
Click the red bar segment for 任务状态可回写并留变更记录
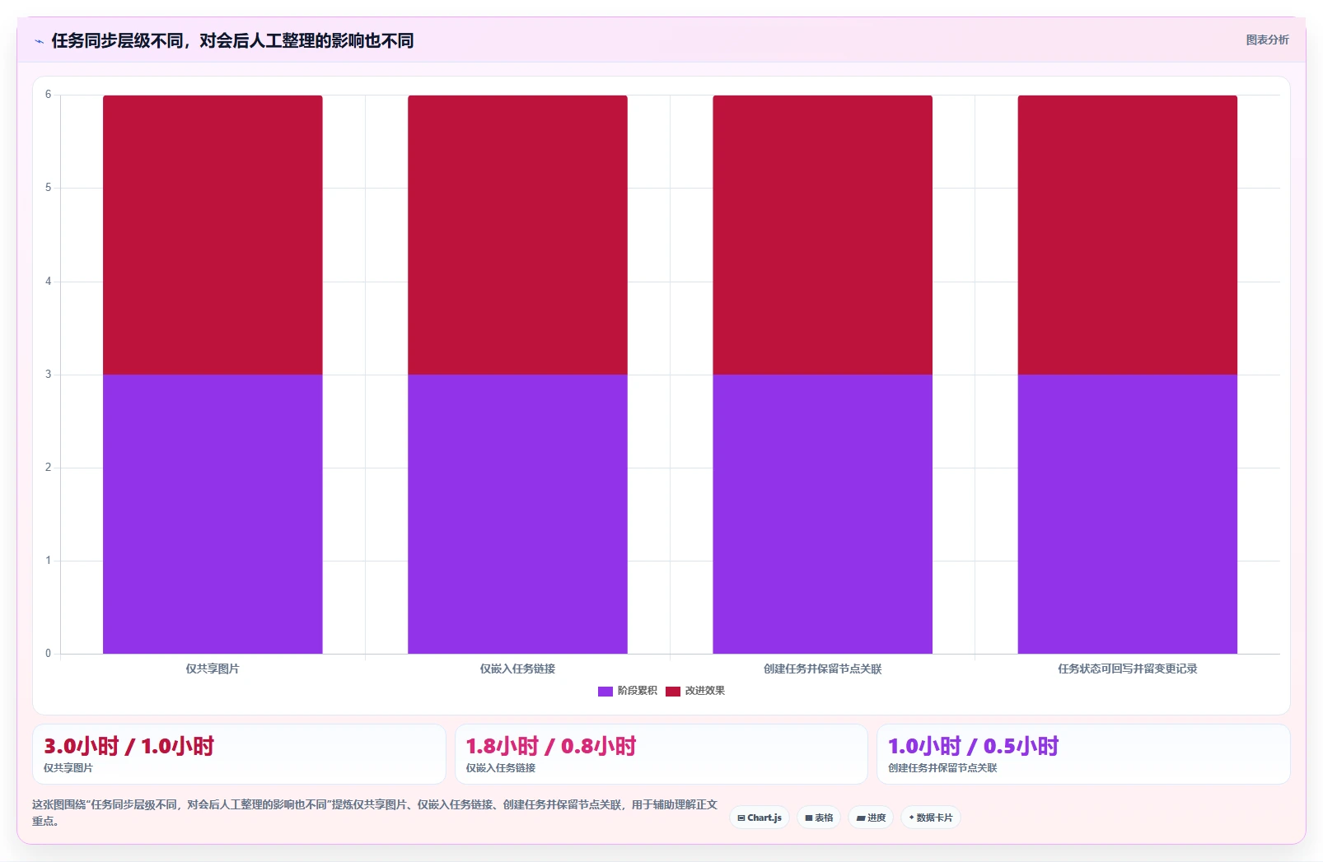click(1128, 235)
